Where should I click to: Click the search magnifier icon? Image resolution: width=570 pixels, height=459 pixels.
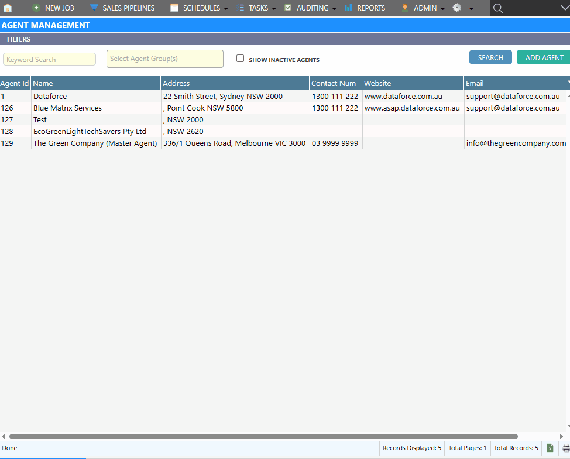click(x=498, y=8)
